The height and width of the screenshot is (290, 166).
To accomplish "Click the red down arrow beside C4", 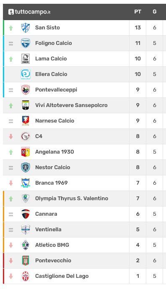I will [x=11, y=136].
